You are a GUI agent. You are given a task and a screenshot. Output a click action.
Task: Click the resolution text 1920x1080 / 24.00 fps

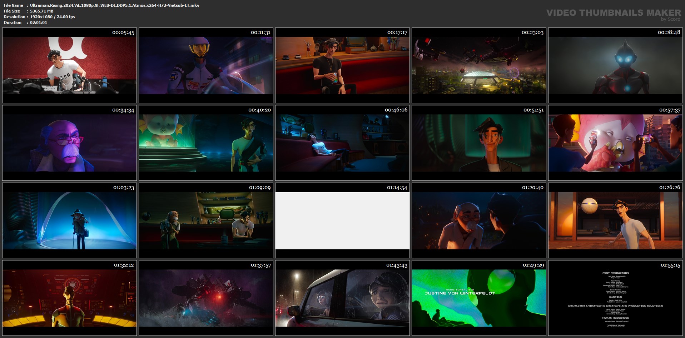pos(53,17)
